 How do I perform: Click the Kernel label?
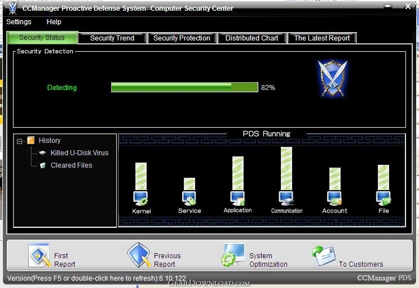click(x=142, y=211)
